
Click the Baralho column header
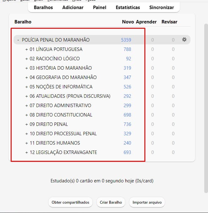pyautogui.click(x=23, y=22)
